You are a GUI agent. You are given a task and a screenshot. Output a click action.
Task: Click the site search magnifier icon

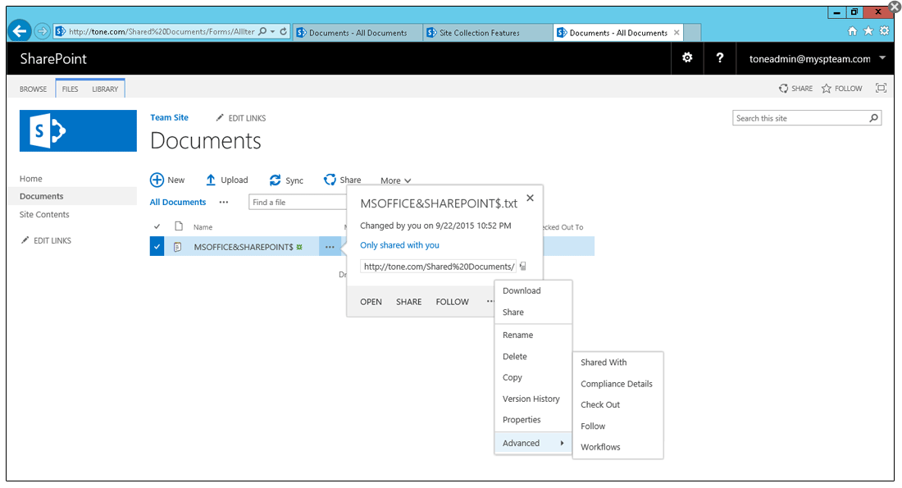[x=874, y=118]
